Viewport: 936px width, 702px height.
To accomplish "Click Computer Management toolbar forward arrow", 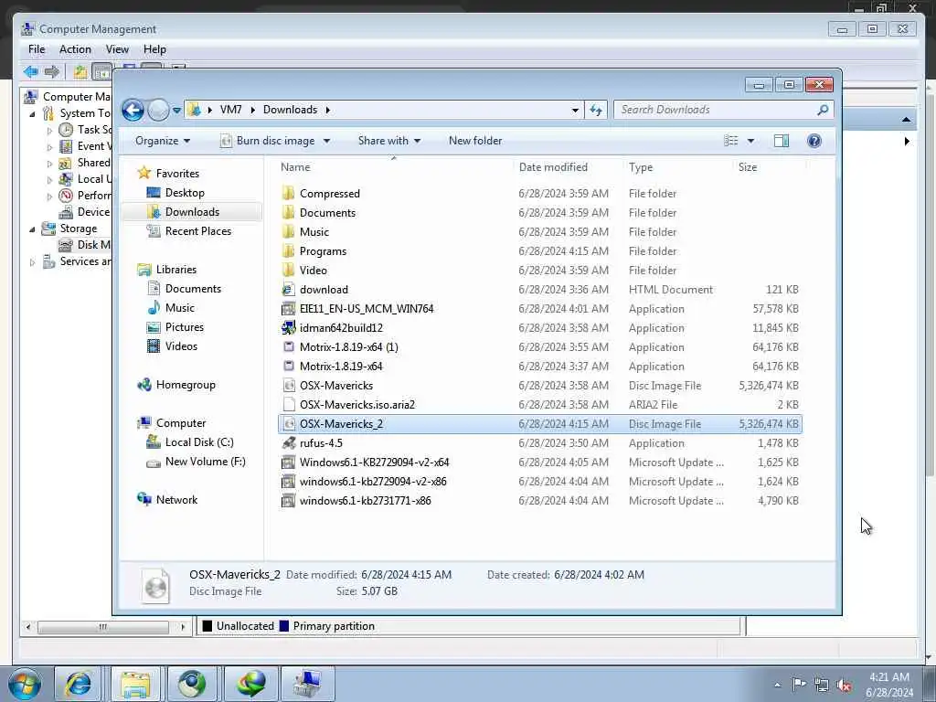I will [x=52, y=72].
